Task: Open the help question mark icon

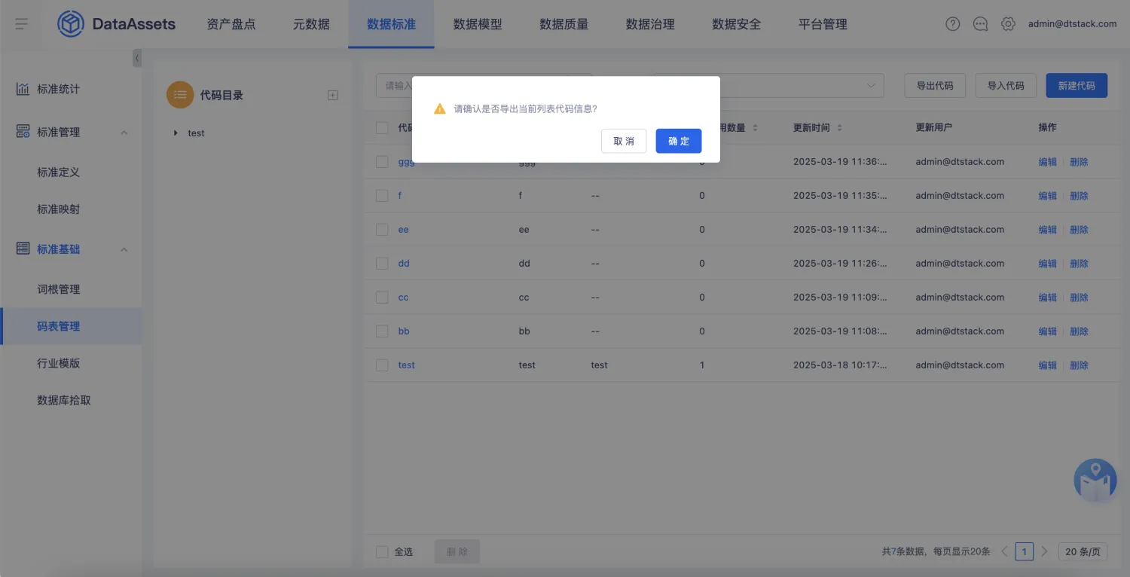Action: click(x=953, y=24)
